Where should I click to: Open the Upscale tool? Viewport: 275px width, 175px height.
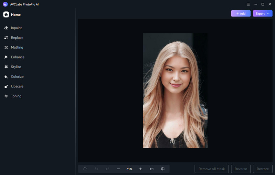14,86
